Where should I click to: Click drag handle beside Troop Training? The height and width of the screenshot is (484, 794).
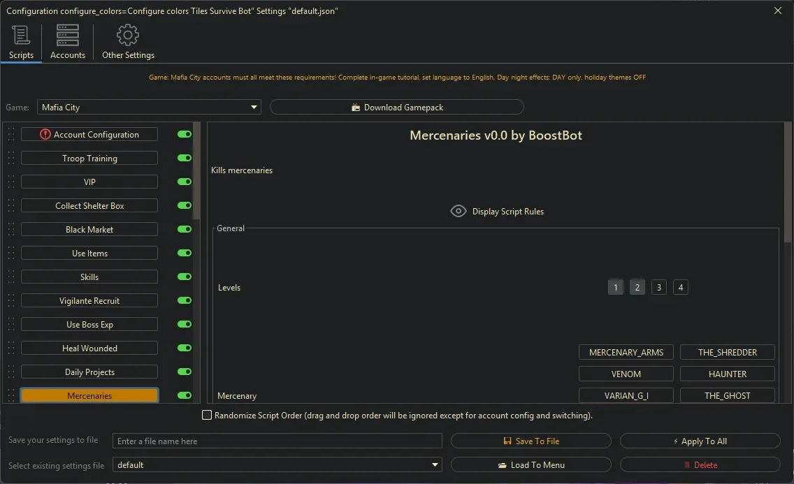coord(11,159)
